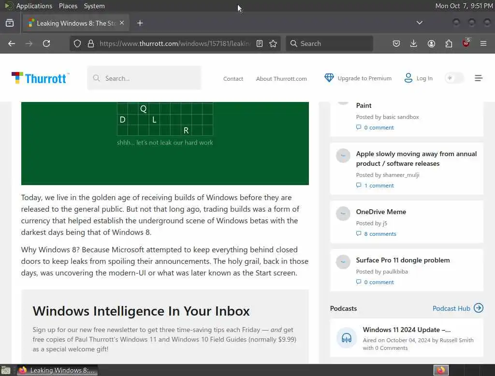Click 'Posted by paulkbiba' text

coord(382,272)
